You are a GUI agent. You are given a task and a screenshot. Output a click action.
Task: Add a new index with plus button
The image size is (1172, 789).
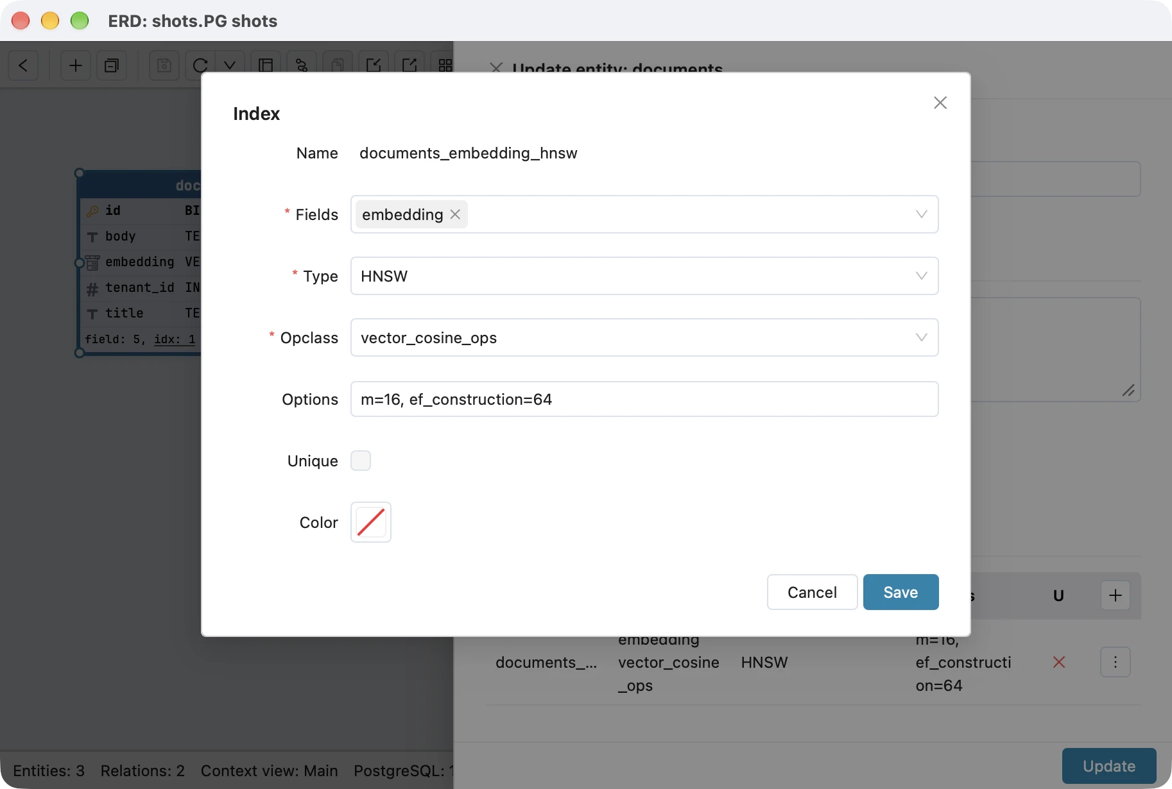tap(1115, 595)
